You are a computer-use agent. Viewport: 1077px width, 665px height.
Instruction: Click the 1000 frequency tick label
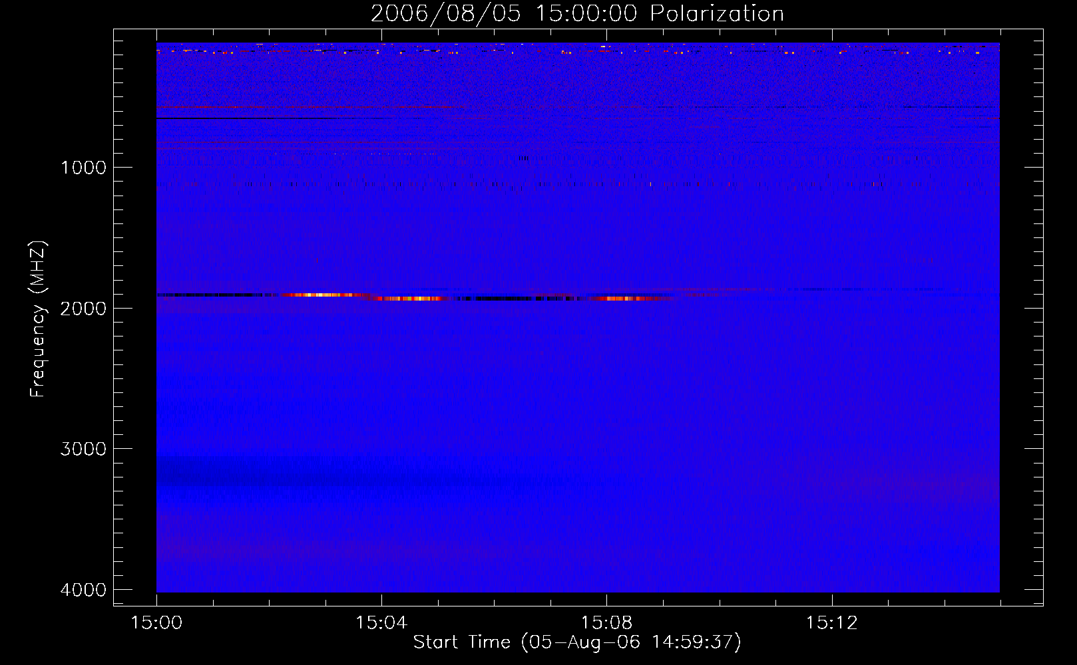(x=83, y=168)
